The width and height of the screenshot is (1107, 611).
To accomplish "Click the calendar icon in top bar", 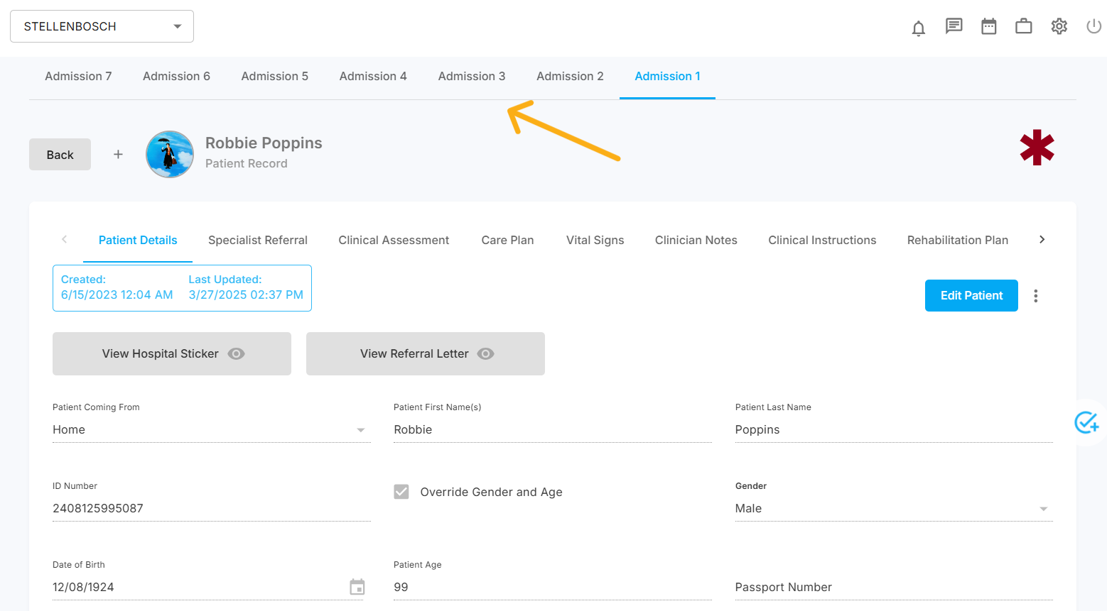I will tap(988, 26).
